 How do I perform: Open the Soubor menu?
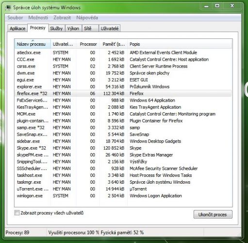click(x=15, y=17)
